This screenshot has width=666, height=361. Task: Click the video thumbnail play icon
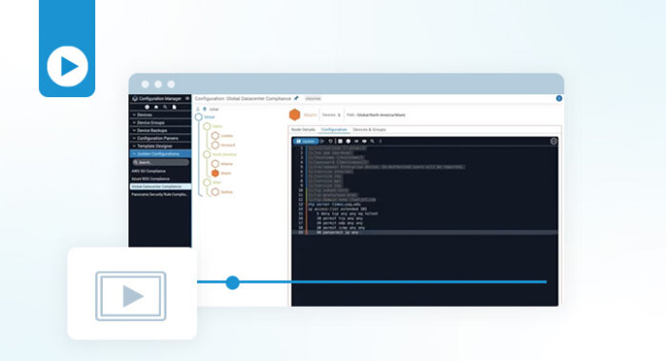131,296
